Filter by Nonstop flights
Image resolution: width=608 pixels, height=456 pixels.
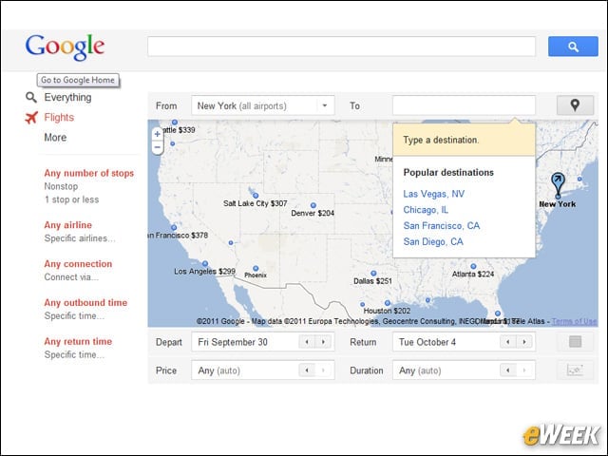61,186
